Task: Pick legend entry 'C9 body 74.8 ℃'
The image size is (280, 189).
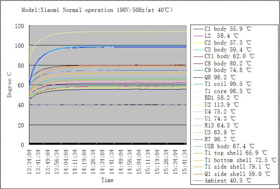Action: [x=222, y=70]
